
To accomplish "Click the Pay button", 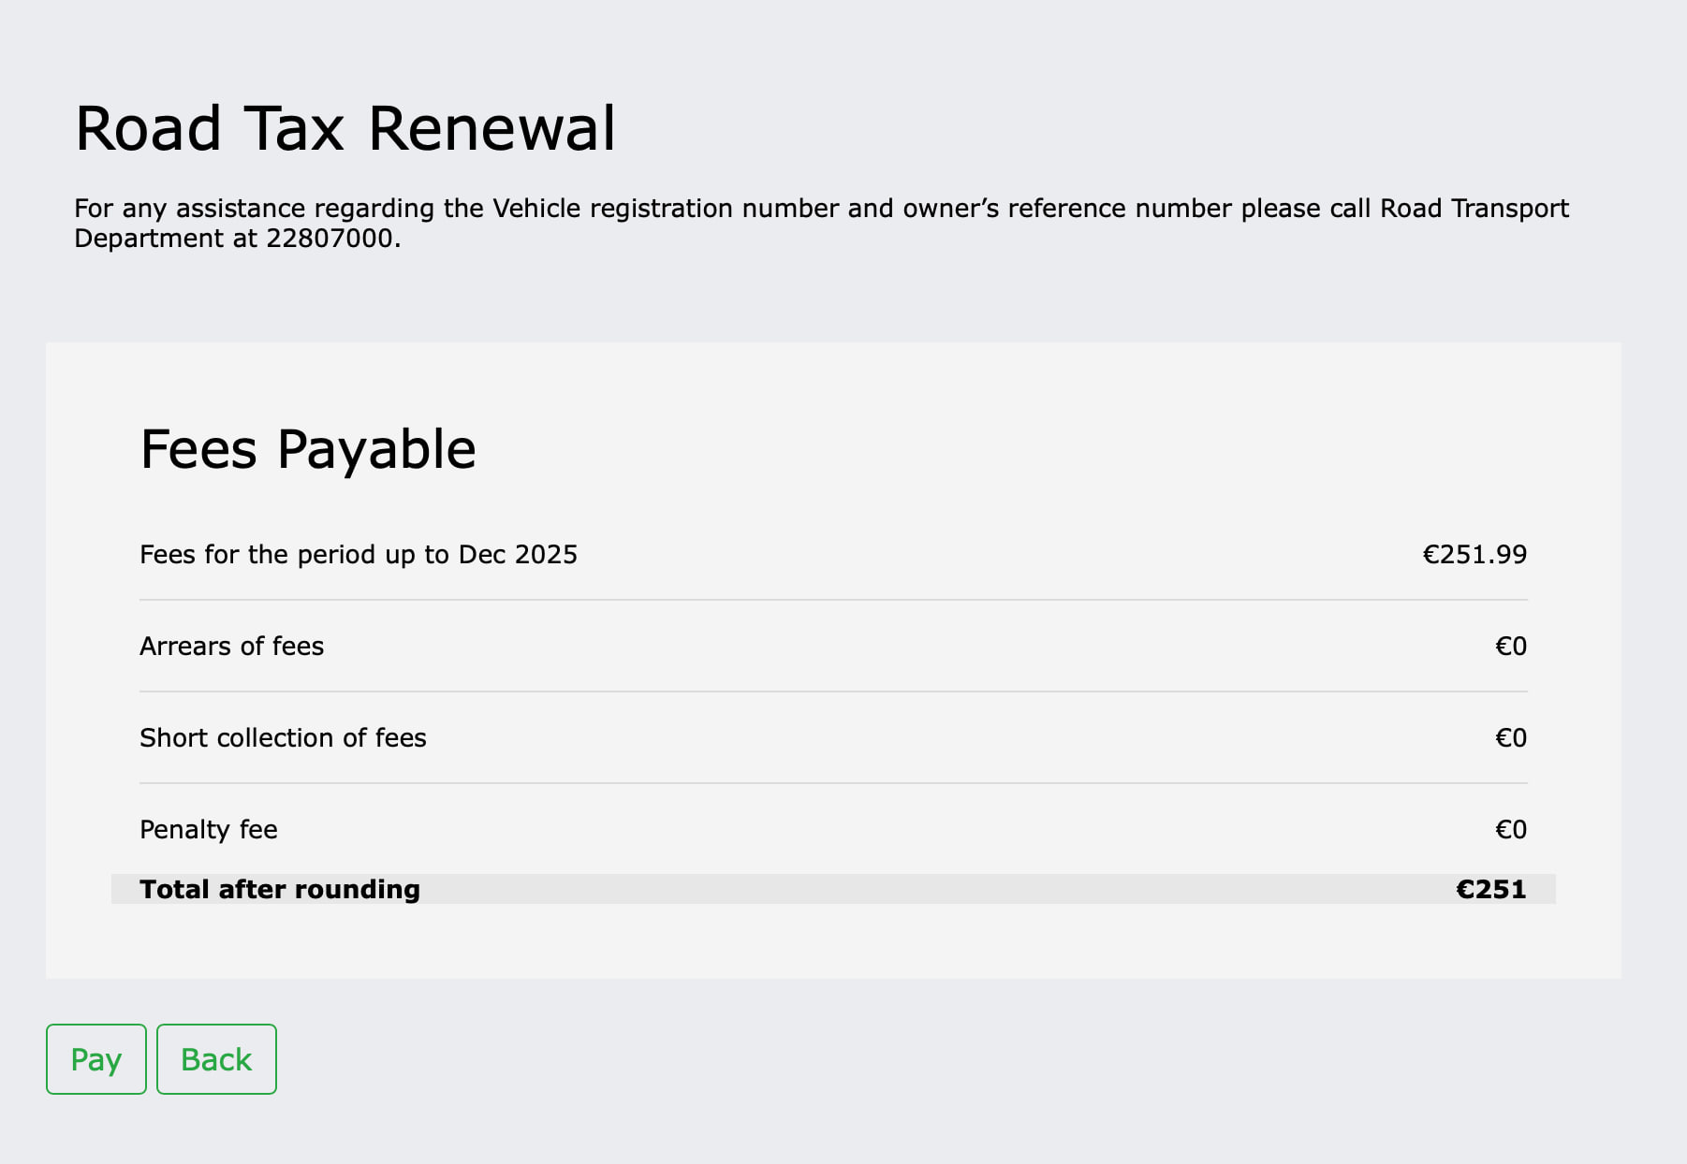I will pyautogui.click(x=96, y=1059).
